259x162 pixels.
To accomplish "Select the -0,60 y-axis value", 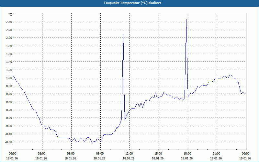I will 9,142.
